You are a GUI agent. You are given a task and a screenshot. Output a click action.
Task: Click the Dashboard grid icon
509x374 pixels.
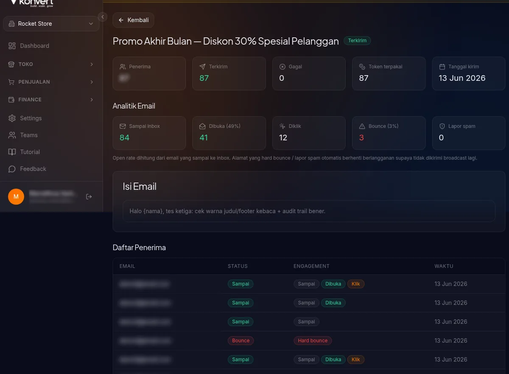[x=12, y=46]
